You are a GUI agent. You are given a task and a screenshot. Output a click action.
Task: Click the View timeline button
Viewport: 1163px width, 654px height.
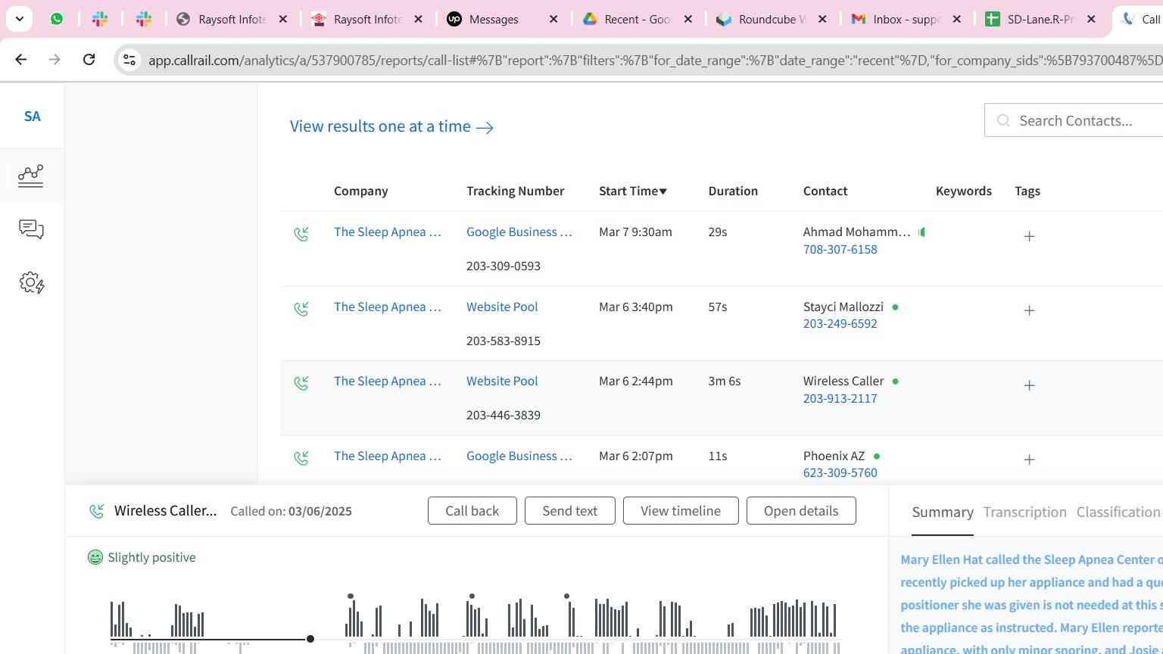click(x=681, y=511)
